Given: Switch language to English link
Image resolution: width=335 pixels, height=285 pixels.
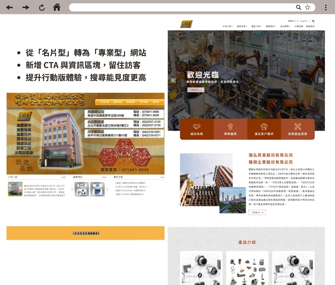Looking at the screenshot, I should tap(304, 21).
